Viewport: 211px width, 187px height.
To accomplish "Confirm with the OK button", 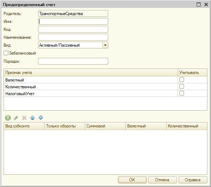I will (132, 180).
